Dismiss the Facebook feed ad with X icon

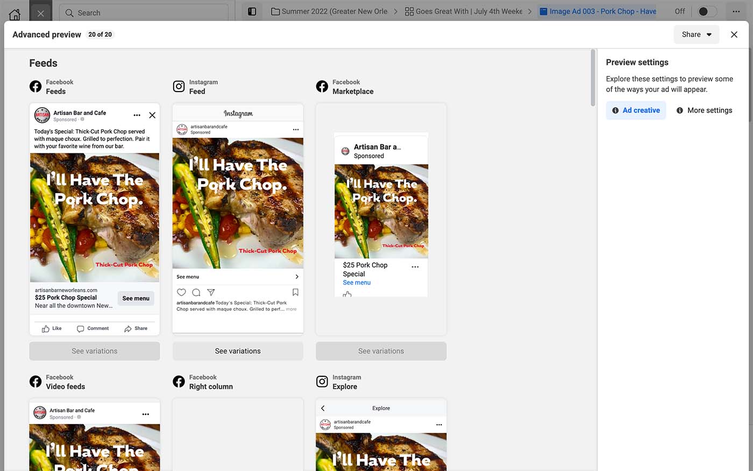pos(152,115)
